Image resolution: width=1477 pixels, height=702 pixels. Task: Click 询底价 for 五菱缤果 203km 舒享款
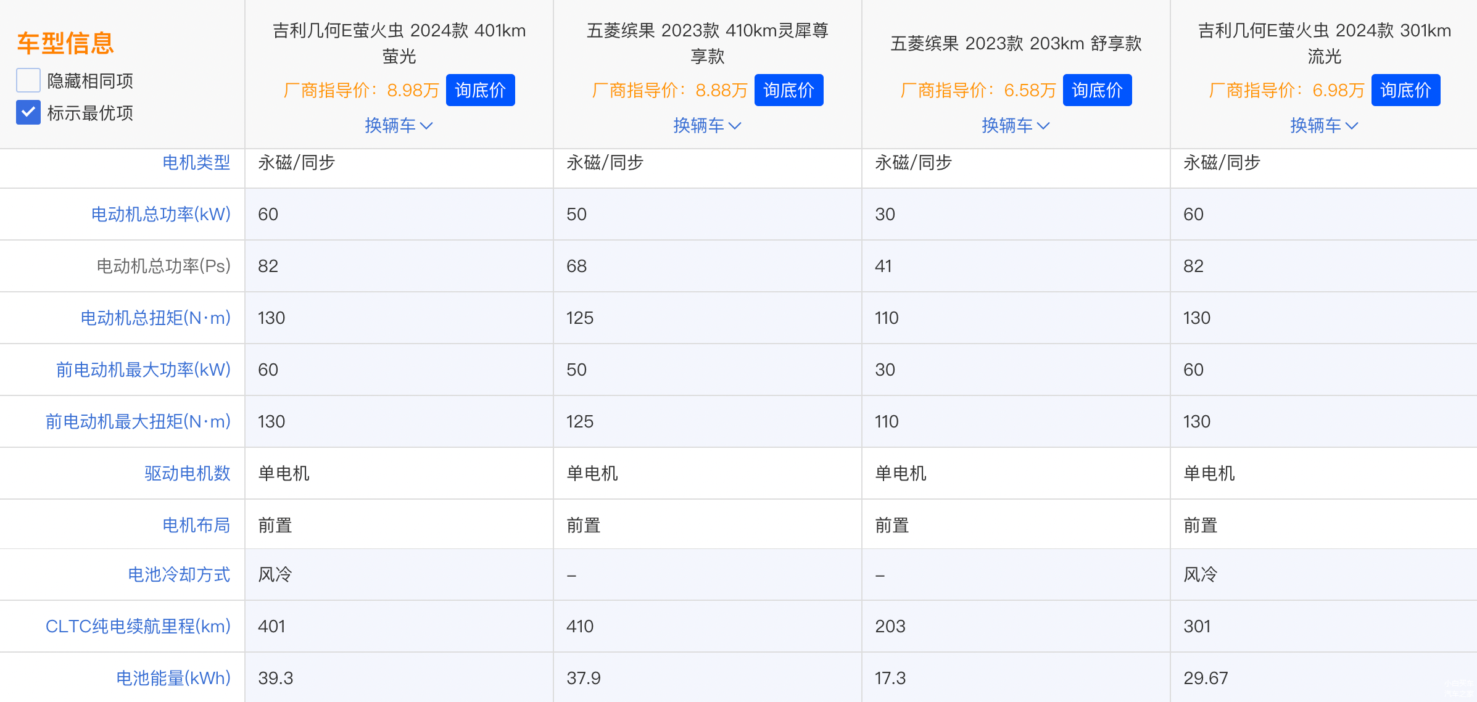pos(1097,90)
